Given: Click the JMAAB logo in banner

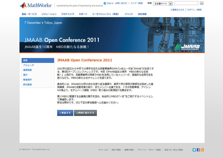Looking at the screenshot, I should (187, 47).
